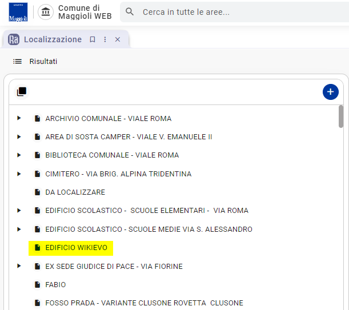The image size is (349, 310).
Task: Click document icon of BIBLIOTECA COMUNALE
Action: (x=37, y=155)
